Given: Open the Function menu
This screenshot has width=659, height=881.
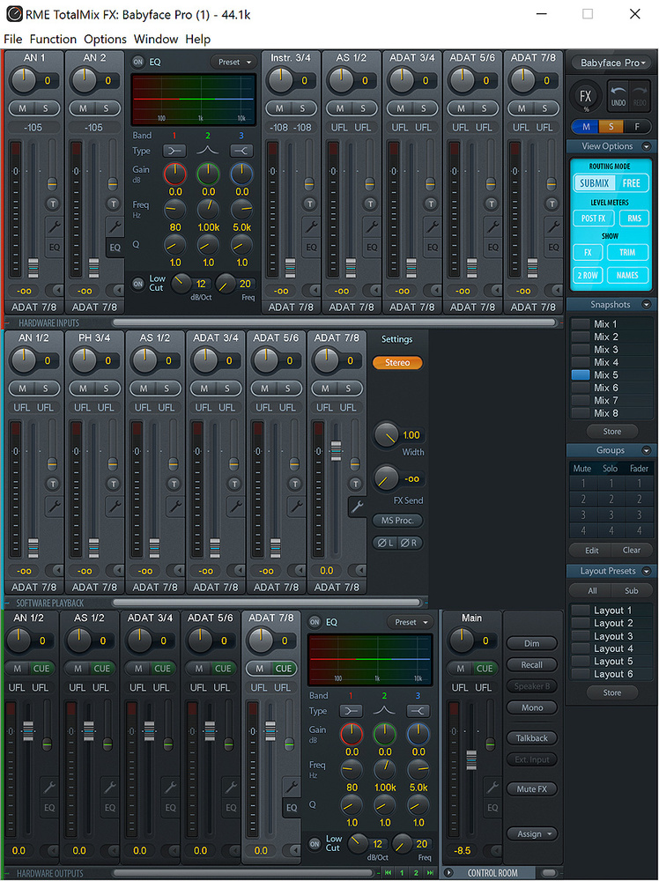Looking at the screenshot, I should [x=53, y=39].
